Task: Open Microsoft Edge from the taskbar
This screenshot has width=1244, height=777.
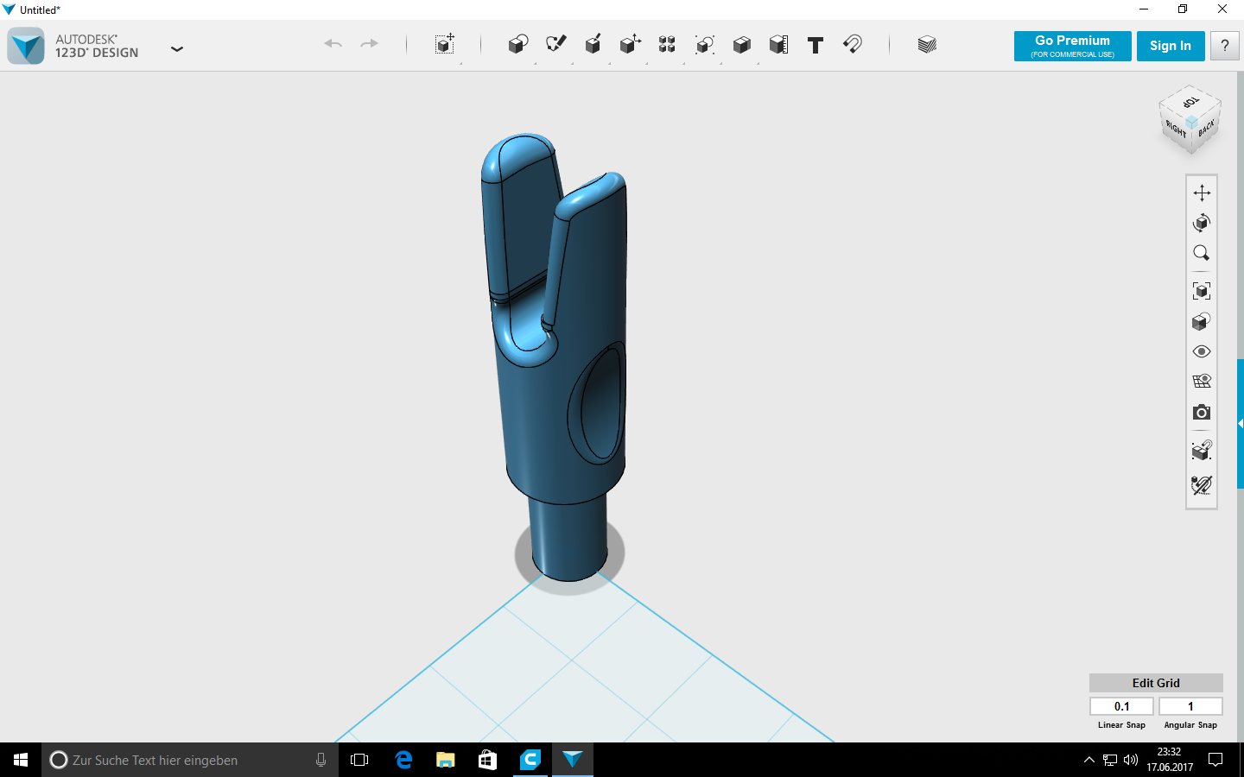Action: pyautogui.click(x=403, y=760)
